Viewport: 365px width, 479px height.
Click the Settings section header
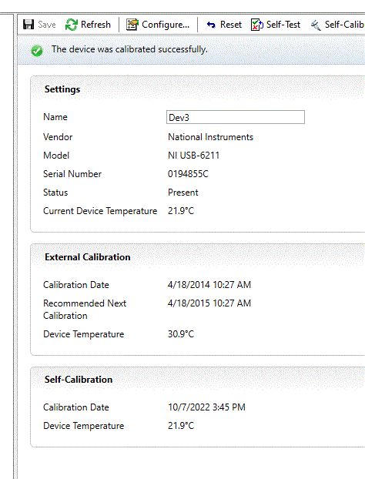click(x=62, y=89)
